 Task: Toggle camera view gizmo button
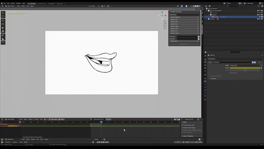point(165,28)
